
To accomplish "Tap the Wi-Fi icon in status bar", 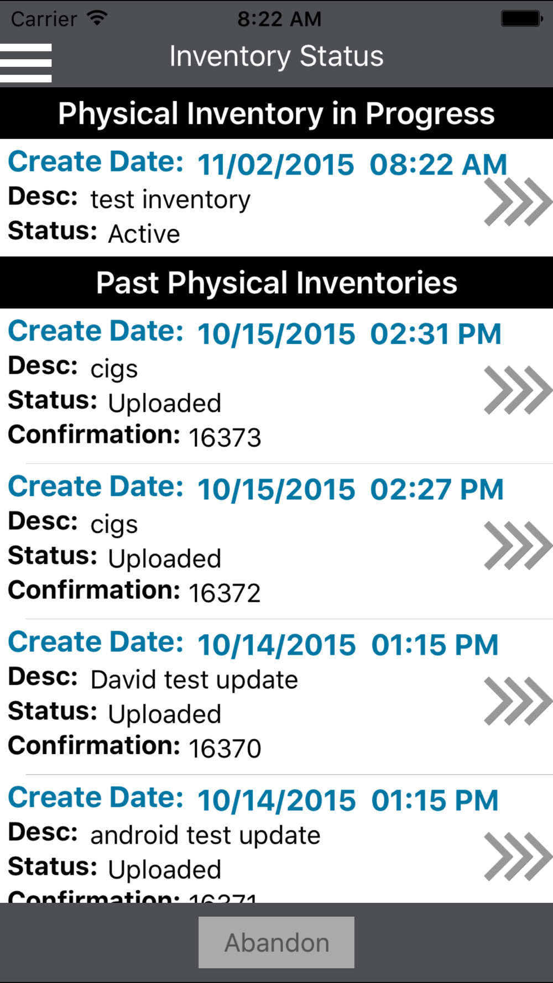I will click(97, 18).
